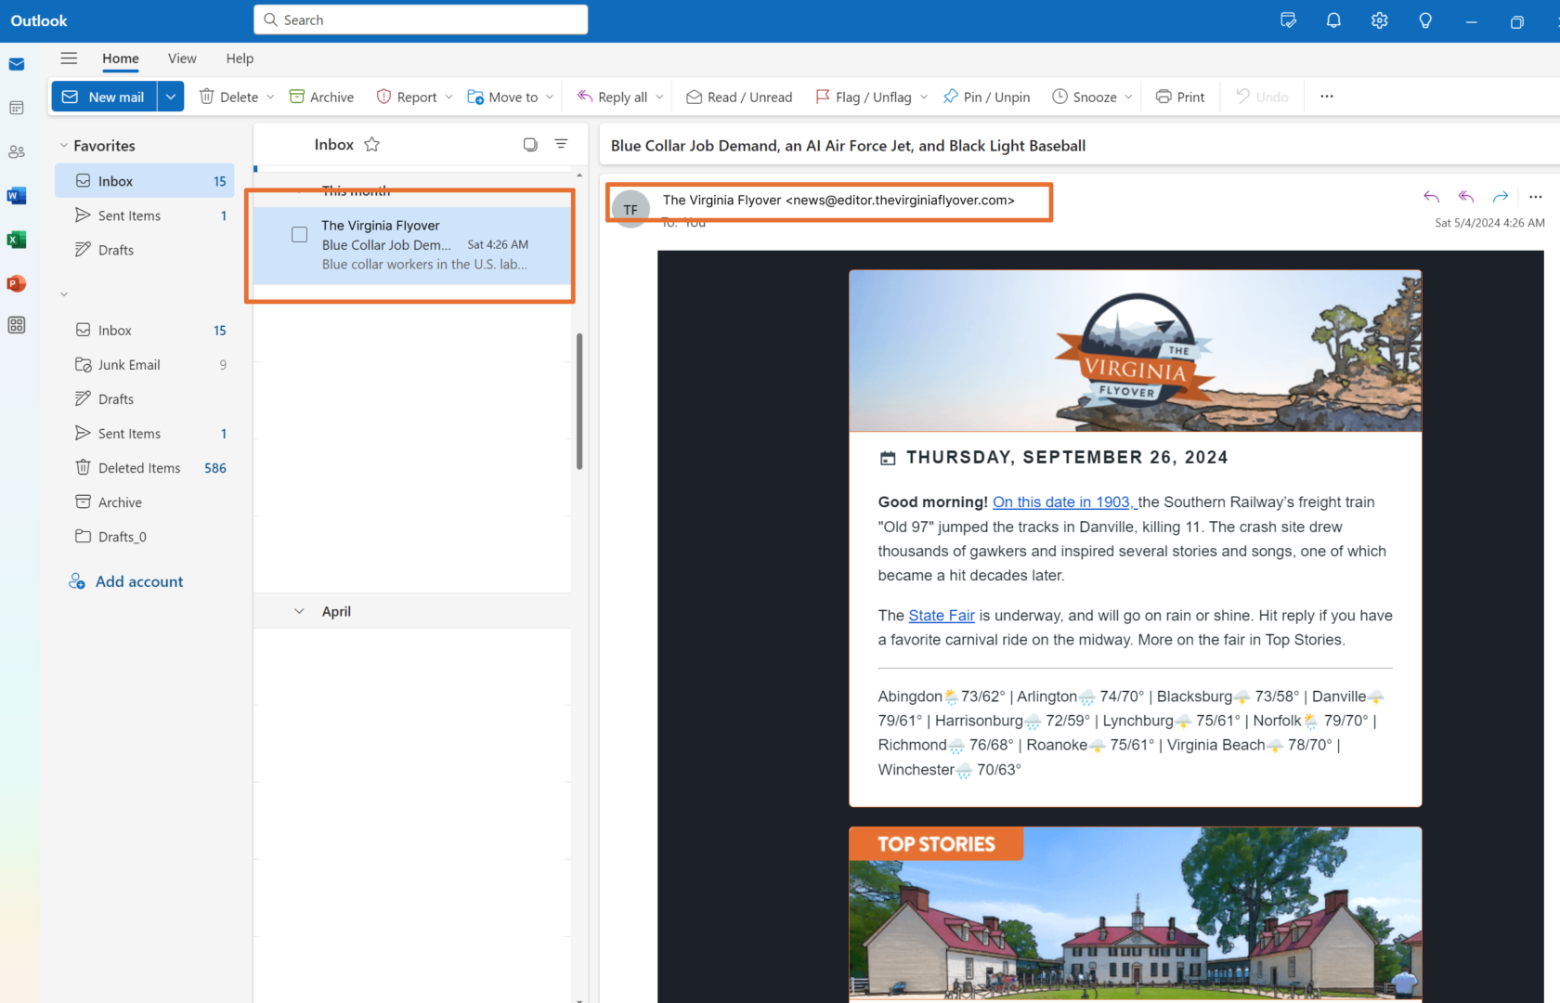The image size is (1560, 1003).
Task: Click Add account link
Action: (x=126, y=581)
